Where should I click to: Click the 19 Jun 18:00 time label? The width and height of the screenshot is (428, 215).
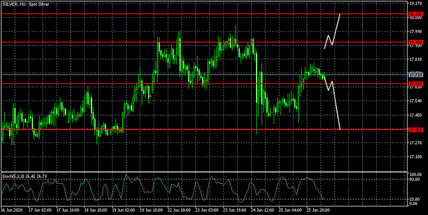pyautogui.click(x=151, y=209)
